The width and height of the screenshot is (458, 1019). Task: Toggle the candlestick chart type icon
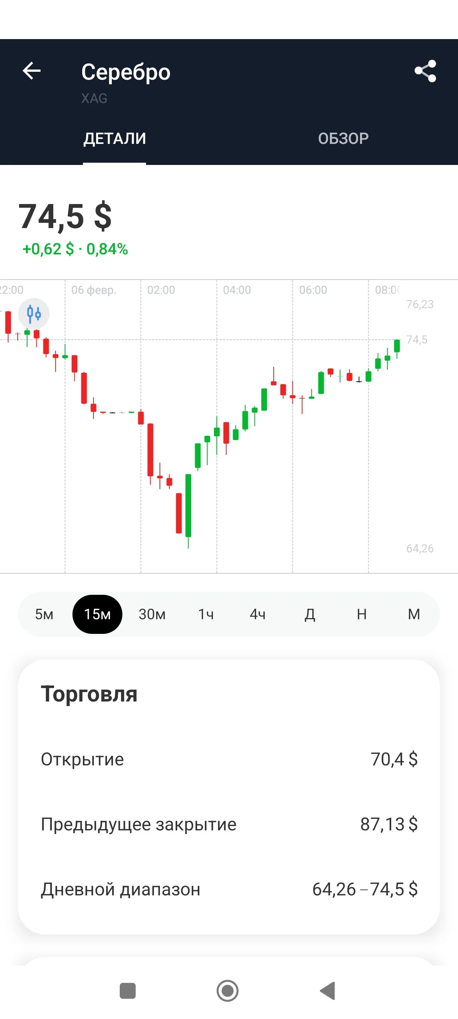click(34, 314)
